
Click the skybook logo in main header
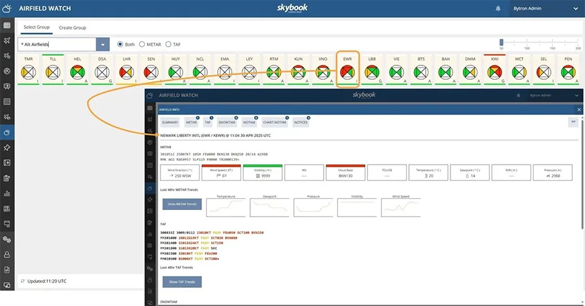[x=292, y=8]
